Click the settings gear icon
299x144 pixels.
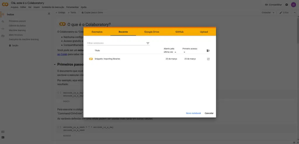coord(286,5)
